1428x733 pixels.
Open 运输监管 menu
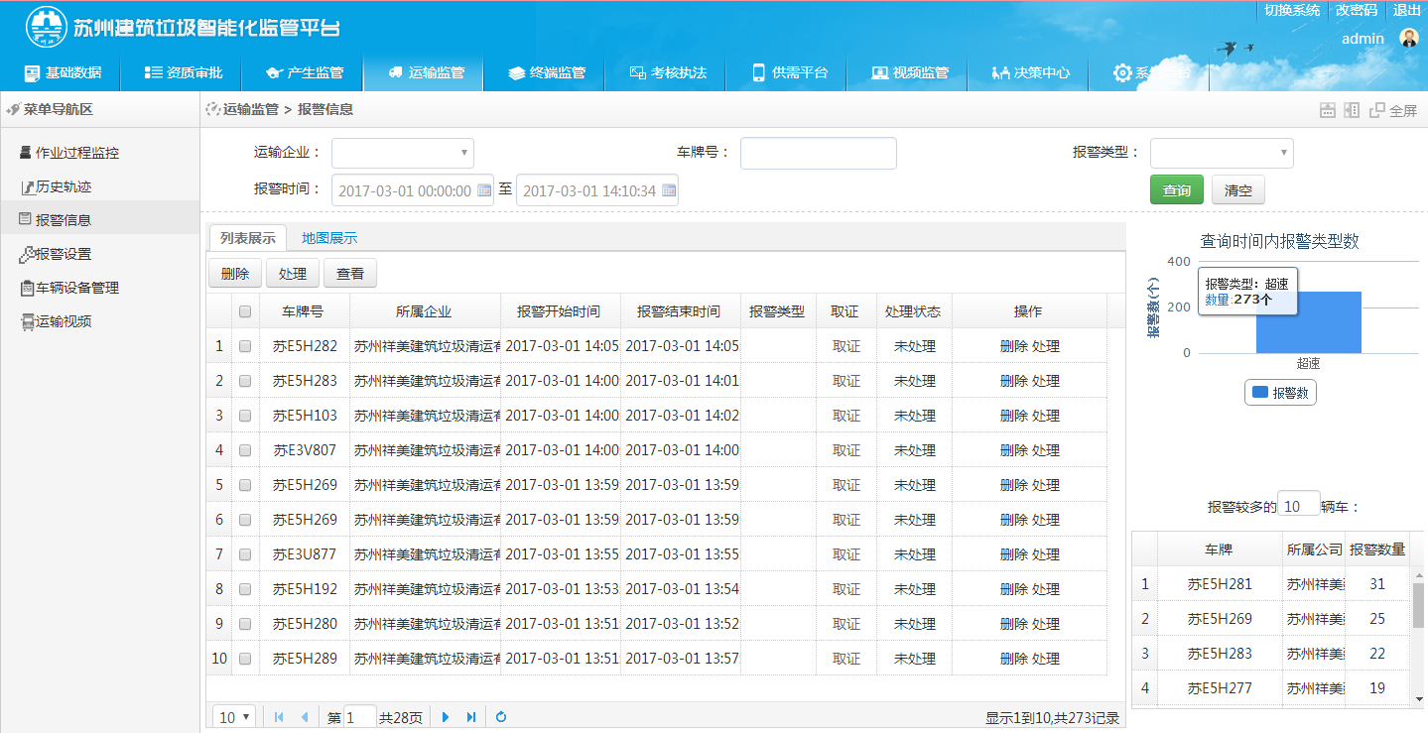click(425, 72)
